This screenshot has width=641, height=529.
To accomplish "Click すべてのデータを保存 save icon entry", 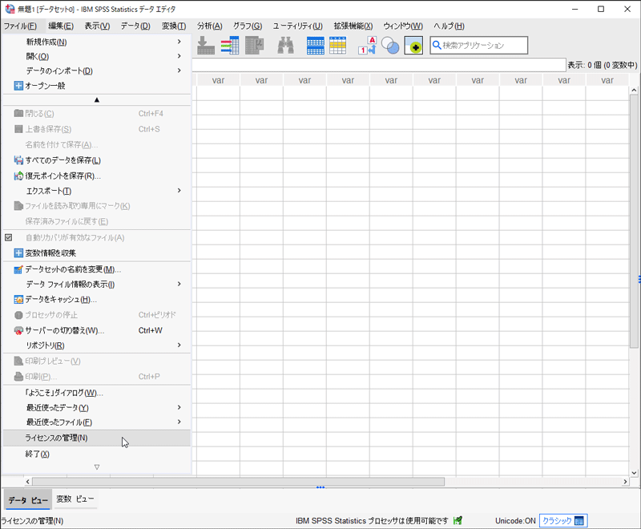I will (x=62, y=160).
